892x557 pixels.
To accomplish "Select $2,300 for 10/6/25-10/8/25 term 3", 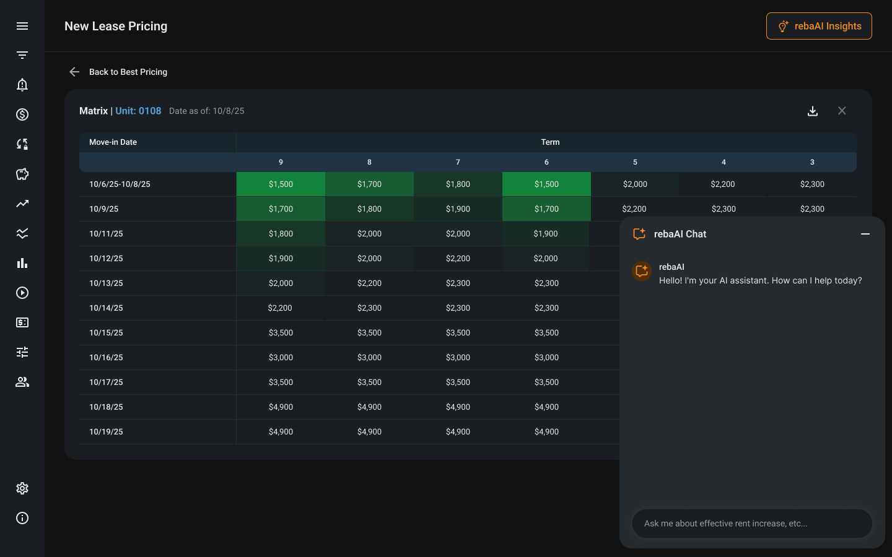I will click(812, 184).
